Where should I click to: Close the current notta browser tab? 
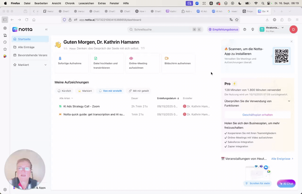[x=267, y=11]
